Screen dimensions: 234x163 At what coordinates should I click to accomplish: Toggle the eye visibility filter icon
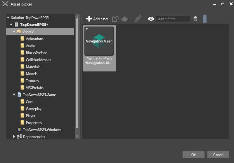pyautogui.click(x=151, y=19)
